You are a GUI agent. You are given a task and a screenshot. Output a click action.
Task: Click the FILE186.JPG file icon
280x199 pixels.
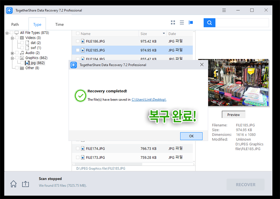click(83, 41)
